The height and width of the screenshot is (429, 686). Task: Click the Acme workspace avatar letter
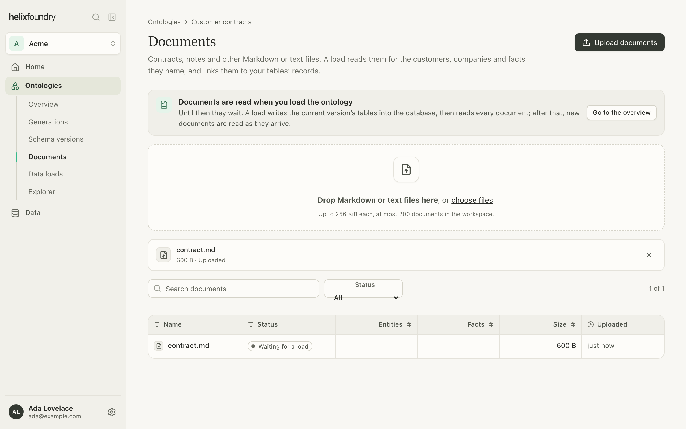coord(16,43)
